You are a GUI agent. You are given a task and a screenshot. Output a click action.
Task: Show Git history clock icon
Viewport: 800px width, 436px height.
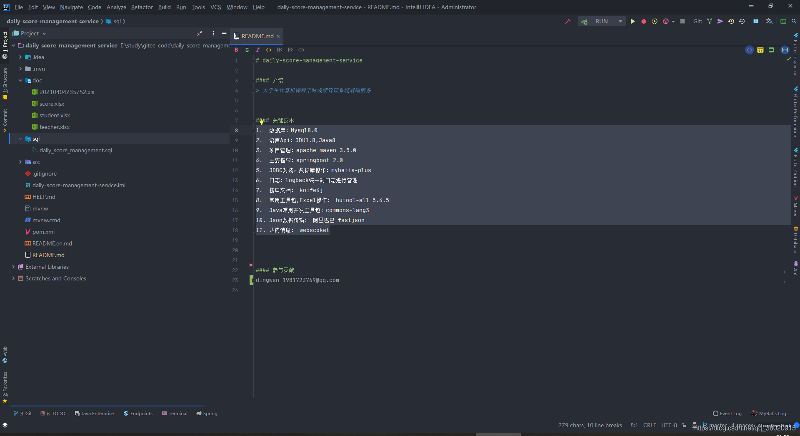point(731,21)
